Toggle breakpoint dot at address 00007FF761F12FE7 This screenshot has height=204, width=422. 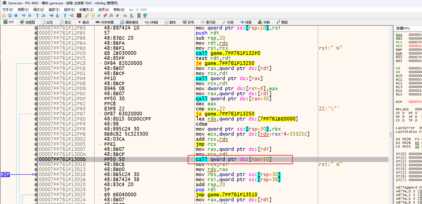coord(36,114)
